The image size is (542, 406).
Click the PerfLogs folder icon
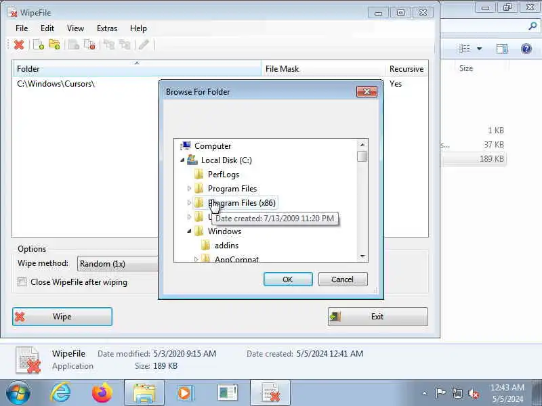tap(199, 175)
